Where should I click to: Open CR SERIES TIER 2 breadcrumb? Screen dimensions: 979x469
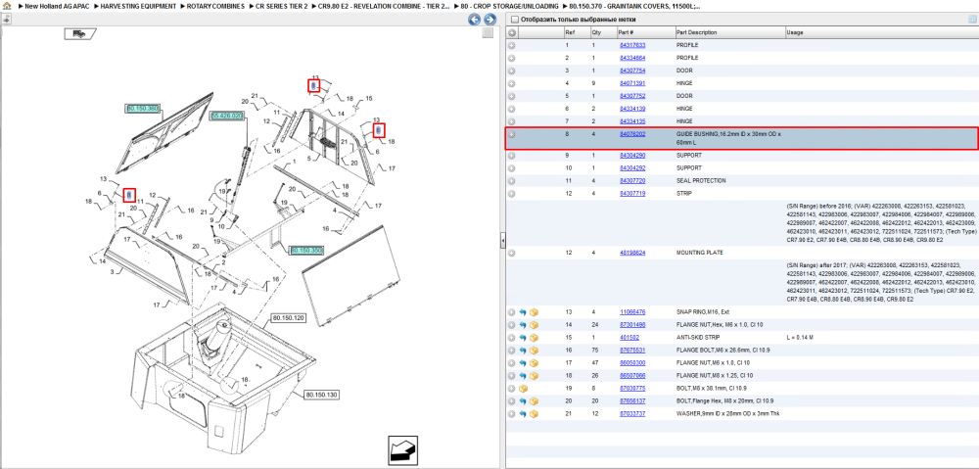point(282,6)
